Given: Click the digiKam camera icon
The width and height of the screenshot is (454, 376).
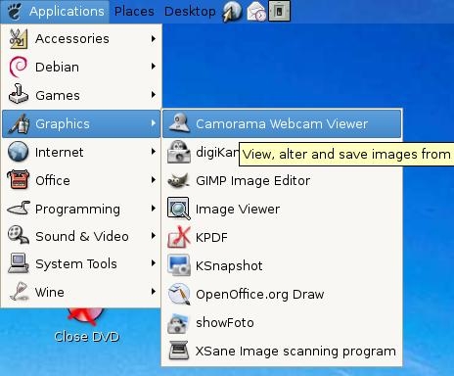Looking at the screenshot, I should tap(179, 152).
